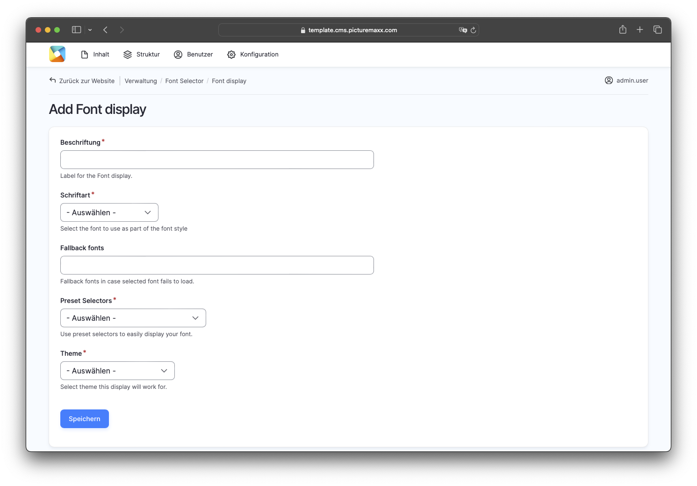Toggle the Safari sidebar icon
Viewport: 697px width, 486px height.
coord(77,30)
